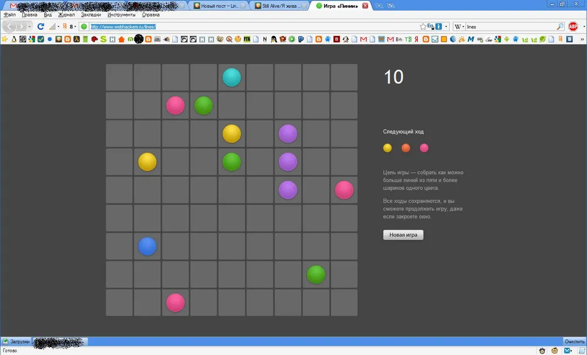Click the Очистить button in downloads bar
Image resolution: width=587 pixels, height=355 pixels.
(x=573, y=341)
